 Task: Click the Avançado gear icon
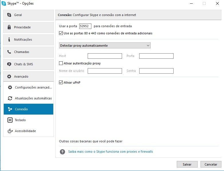pyautogui.click(x=9, y=76)
